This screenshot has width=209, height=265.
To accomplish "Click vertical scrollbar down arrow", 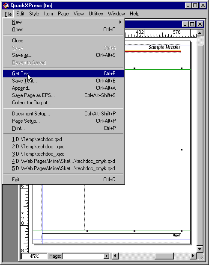I will (x=200, y=249).
